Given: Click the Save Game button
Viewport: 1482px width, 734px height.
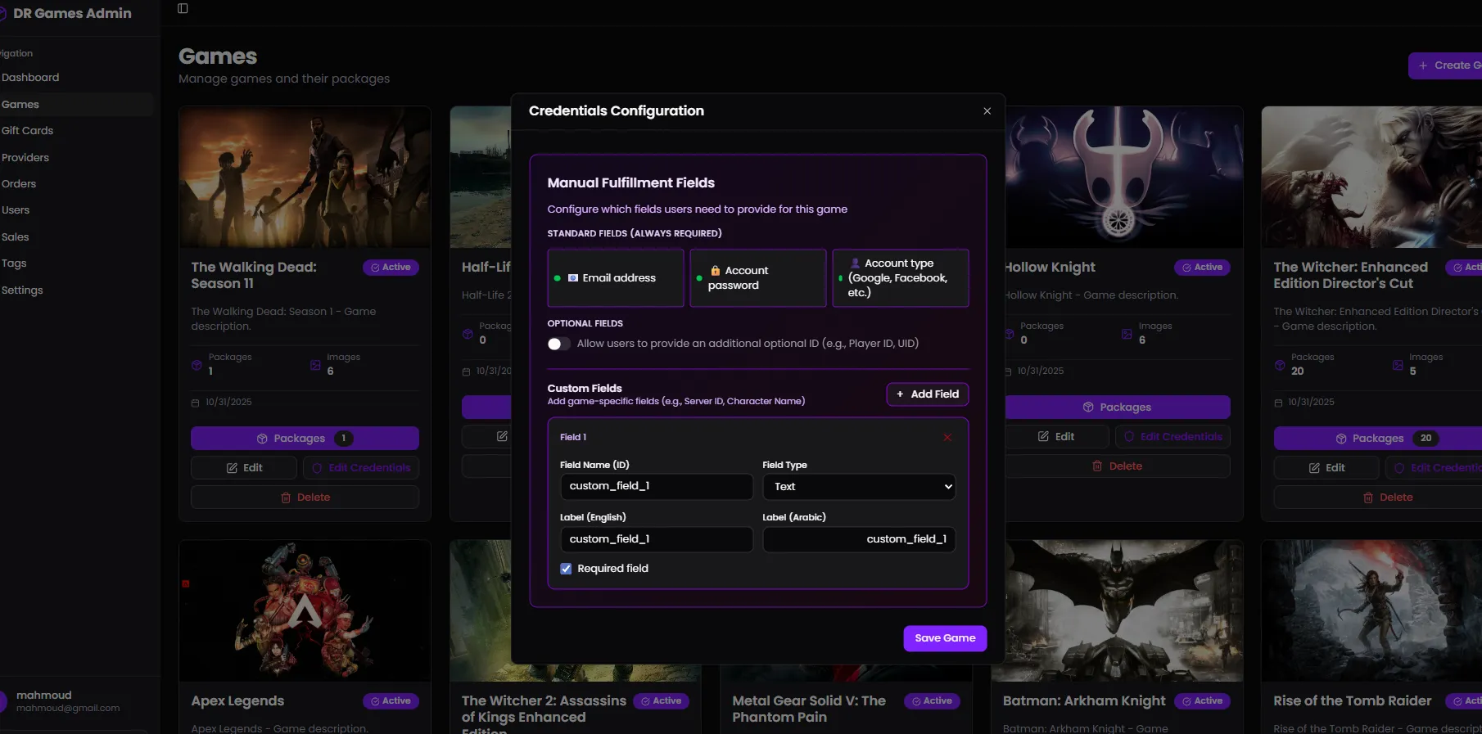Looking at the screenshot, I should [x=945, y=638].
